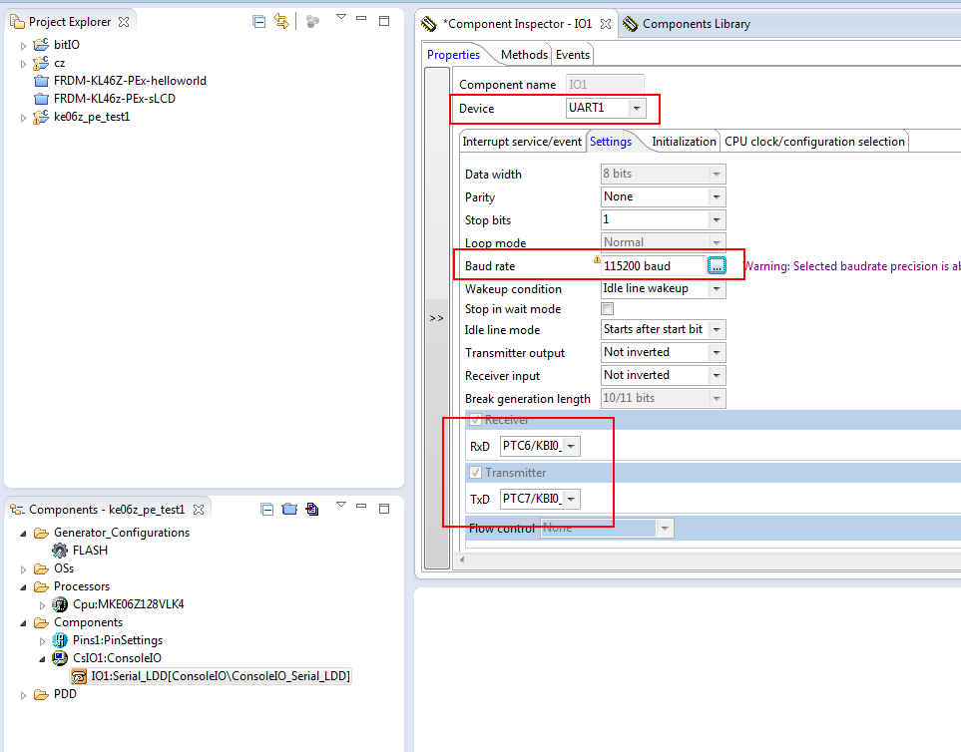Open the Receiver input dropdown

tap(717, 375)
